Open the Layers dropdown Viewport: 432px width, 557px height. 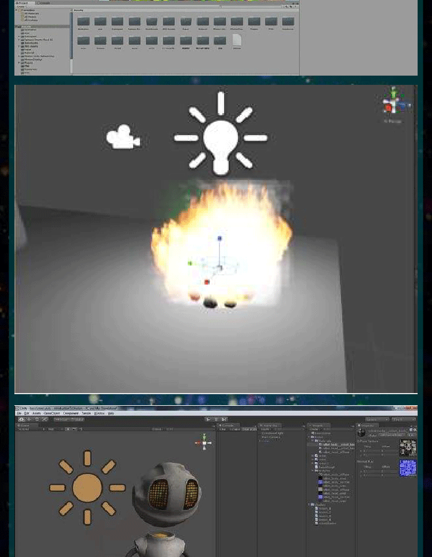(377, 419)
